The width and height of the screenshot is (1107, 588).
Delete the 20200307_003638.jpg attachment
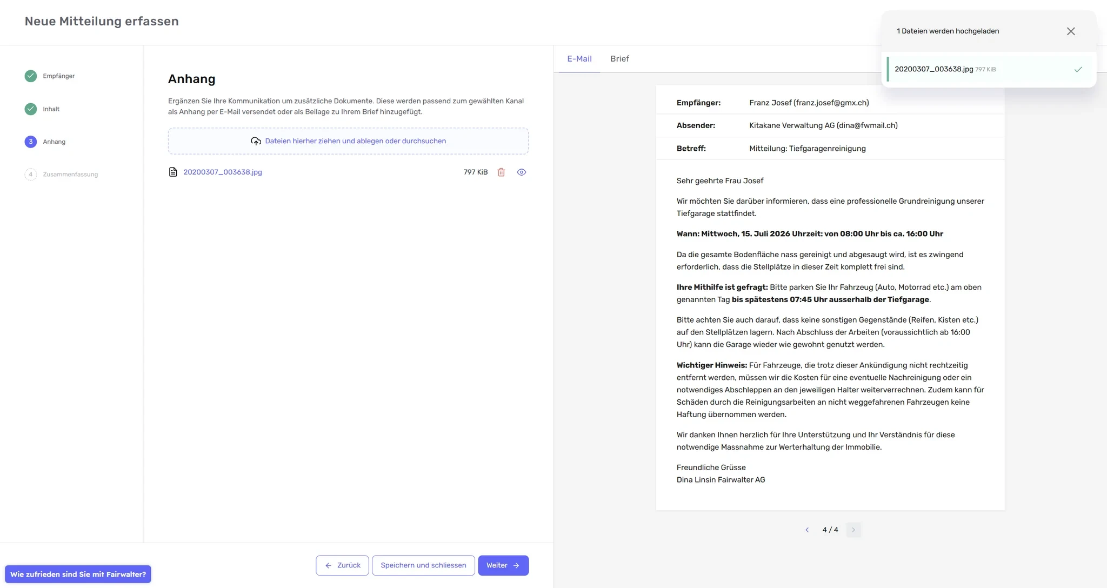coord(501,172)
